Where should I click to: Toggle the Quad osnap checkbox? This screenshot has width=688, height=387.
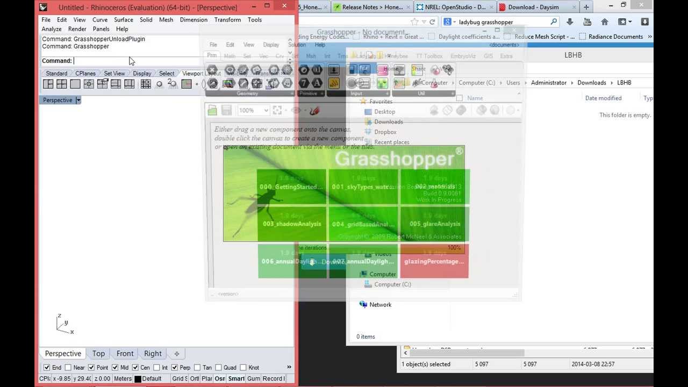218,368
